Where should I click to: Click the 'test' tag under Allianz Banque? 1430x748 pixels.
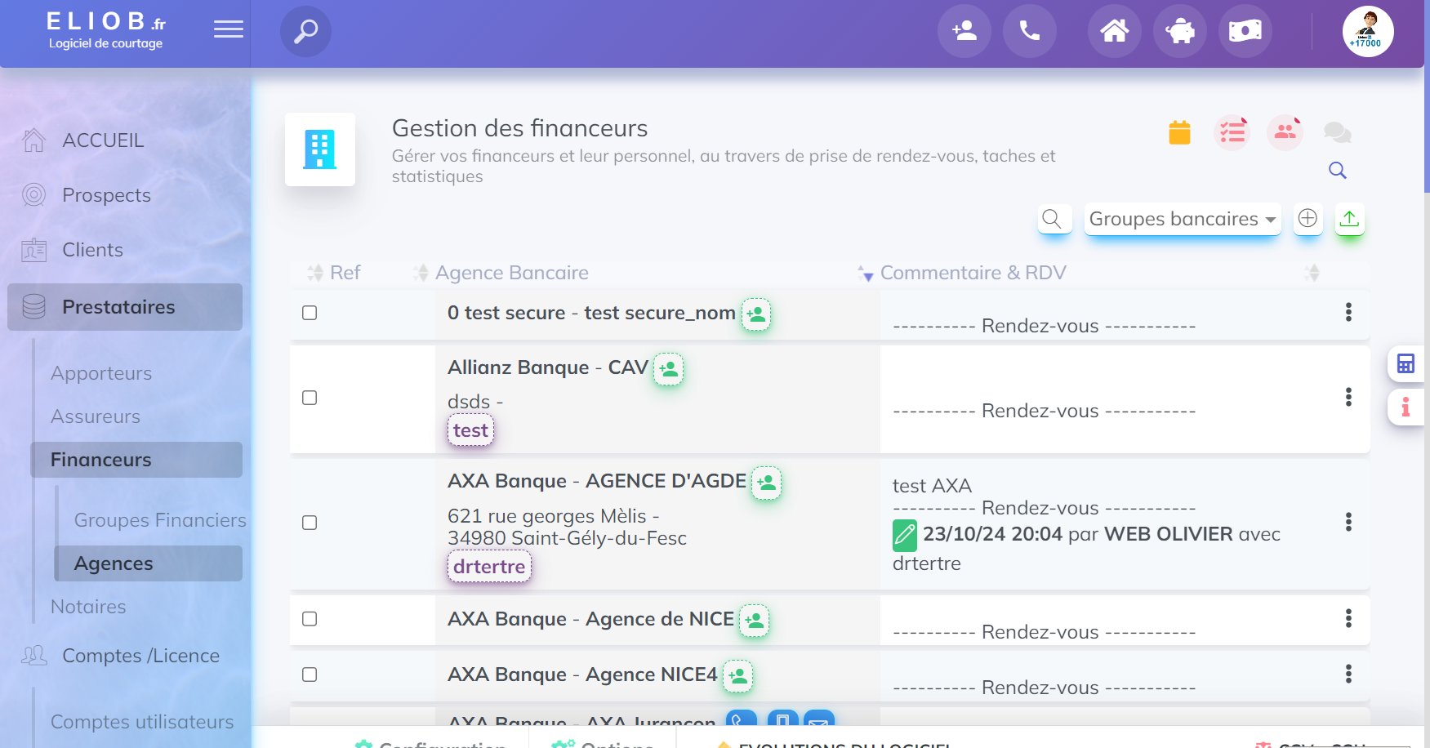[x=470, y=430]
